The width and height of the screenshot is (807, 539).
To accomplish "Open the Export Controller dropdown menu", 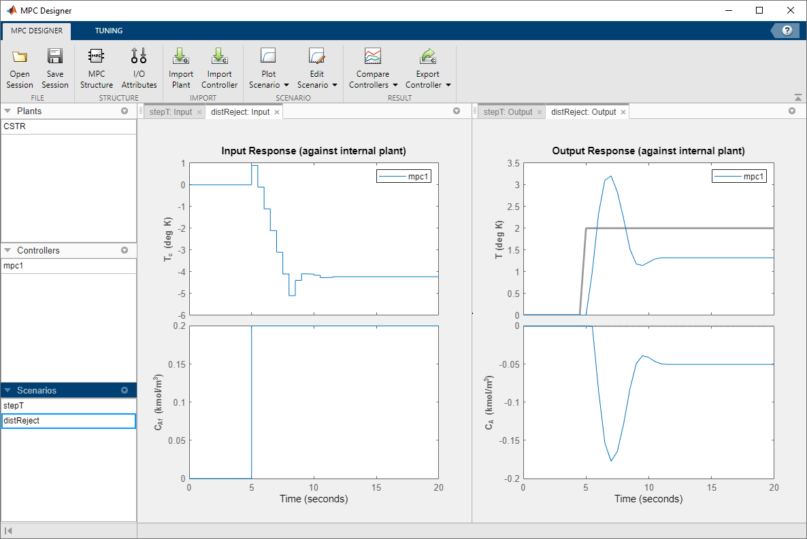I will pos(448,86).
